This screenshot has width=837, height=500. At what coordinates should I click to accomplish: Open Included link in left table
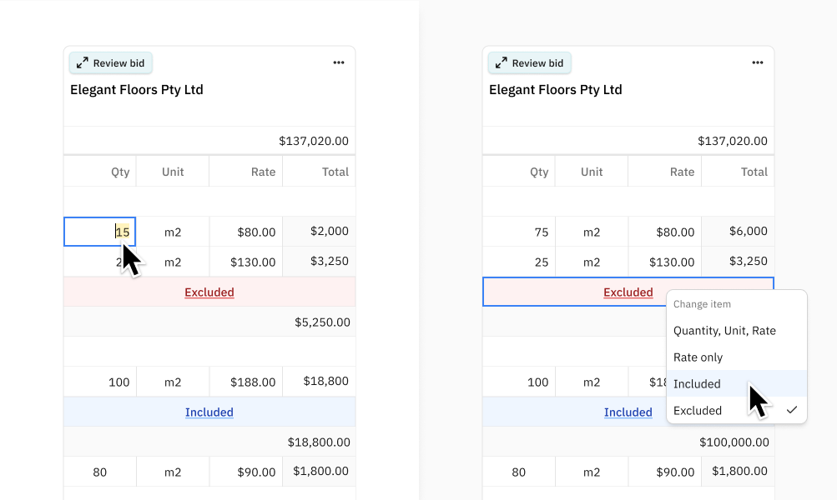(209, 412)
